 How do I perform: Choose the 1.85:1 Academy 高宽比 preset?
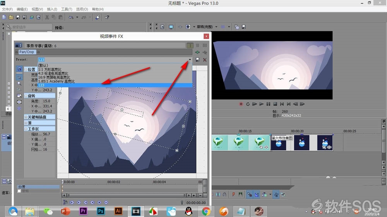[x=115, y=81]
